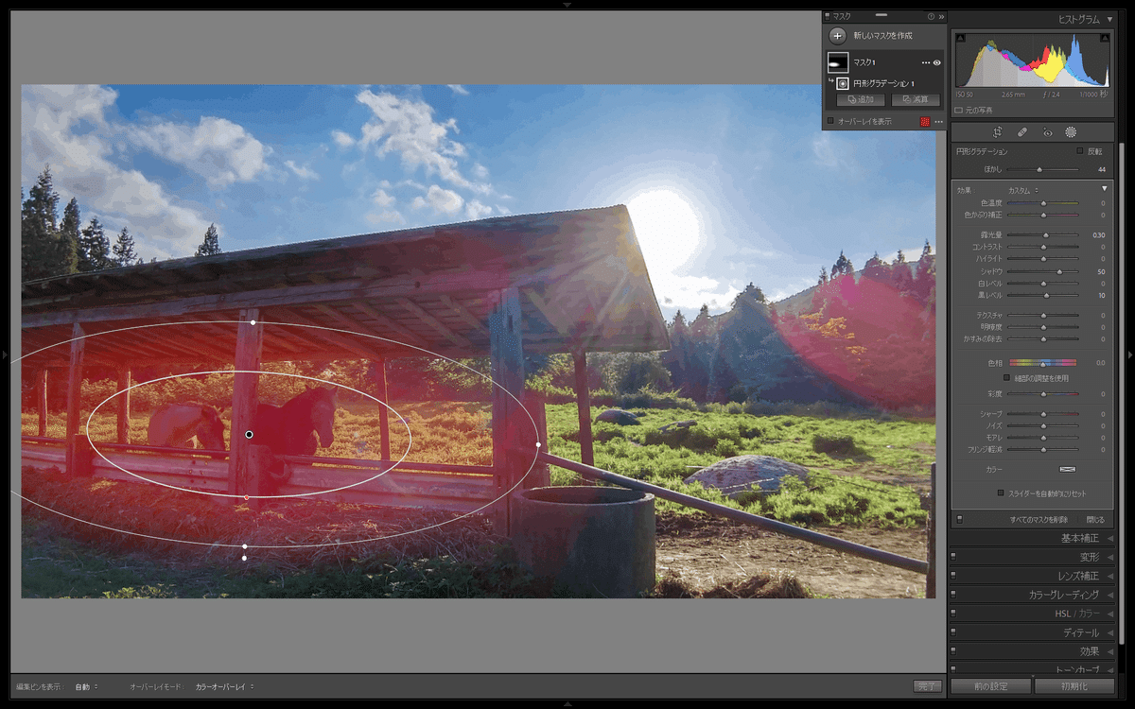Click カラー tab in HSL / カラー
The width and height of the screenshot is (1135, 709).
(x=1090, y=614)
